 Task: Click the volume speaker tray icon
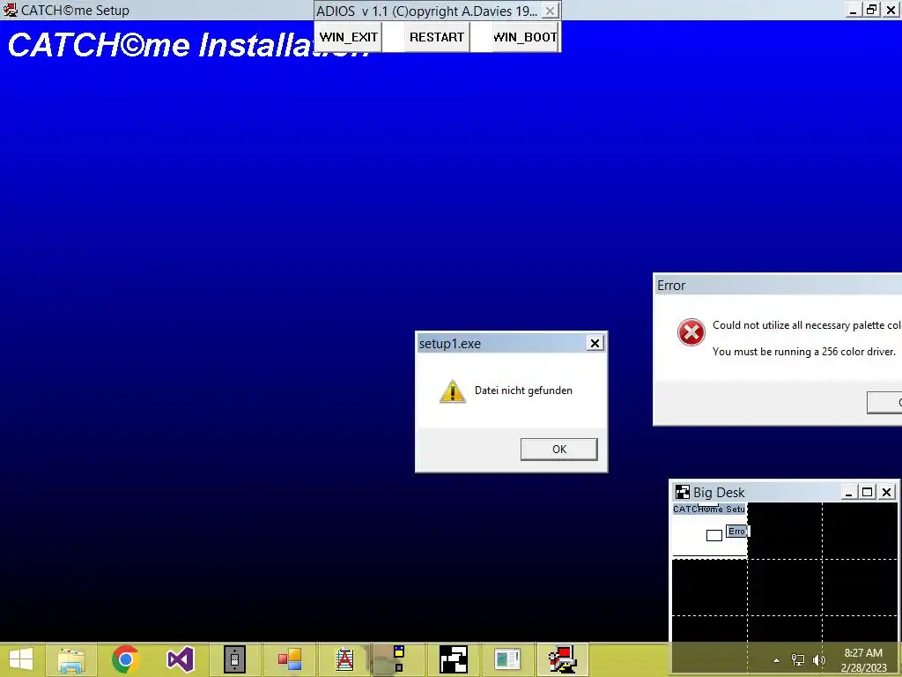click(819, 660)
